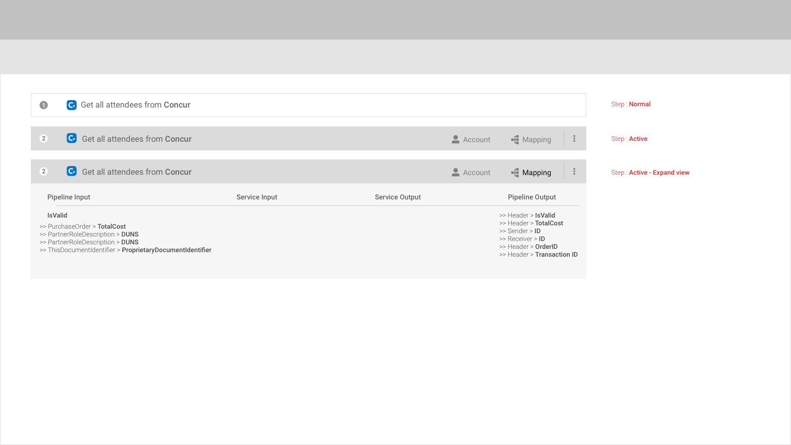Viewport: 791px width, 445px height.
Task: Open the three-dot menu in the Active step row
Action: (574, 138)
